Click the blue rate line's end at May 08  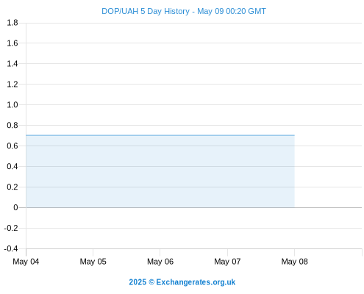pyautogui.click(x=294, y=135)
